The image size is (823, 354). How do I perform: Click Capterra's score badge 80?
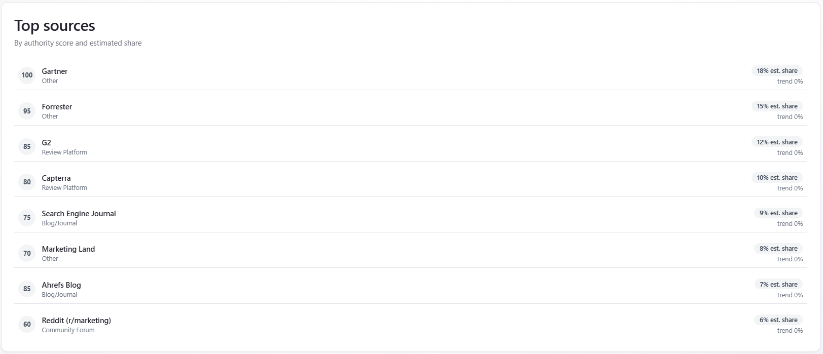pos(27,182)
